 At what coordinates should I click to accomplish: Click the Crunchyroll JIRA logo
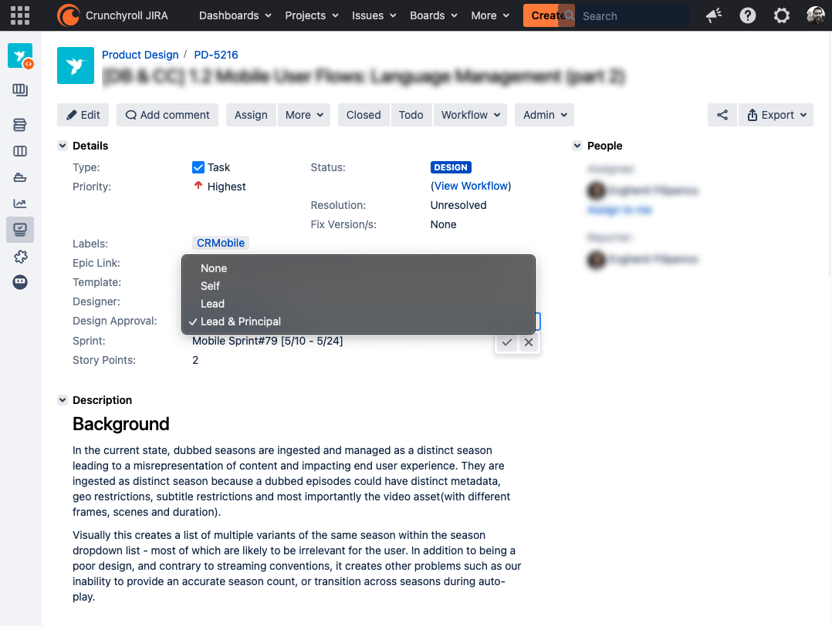pos(113,15)
